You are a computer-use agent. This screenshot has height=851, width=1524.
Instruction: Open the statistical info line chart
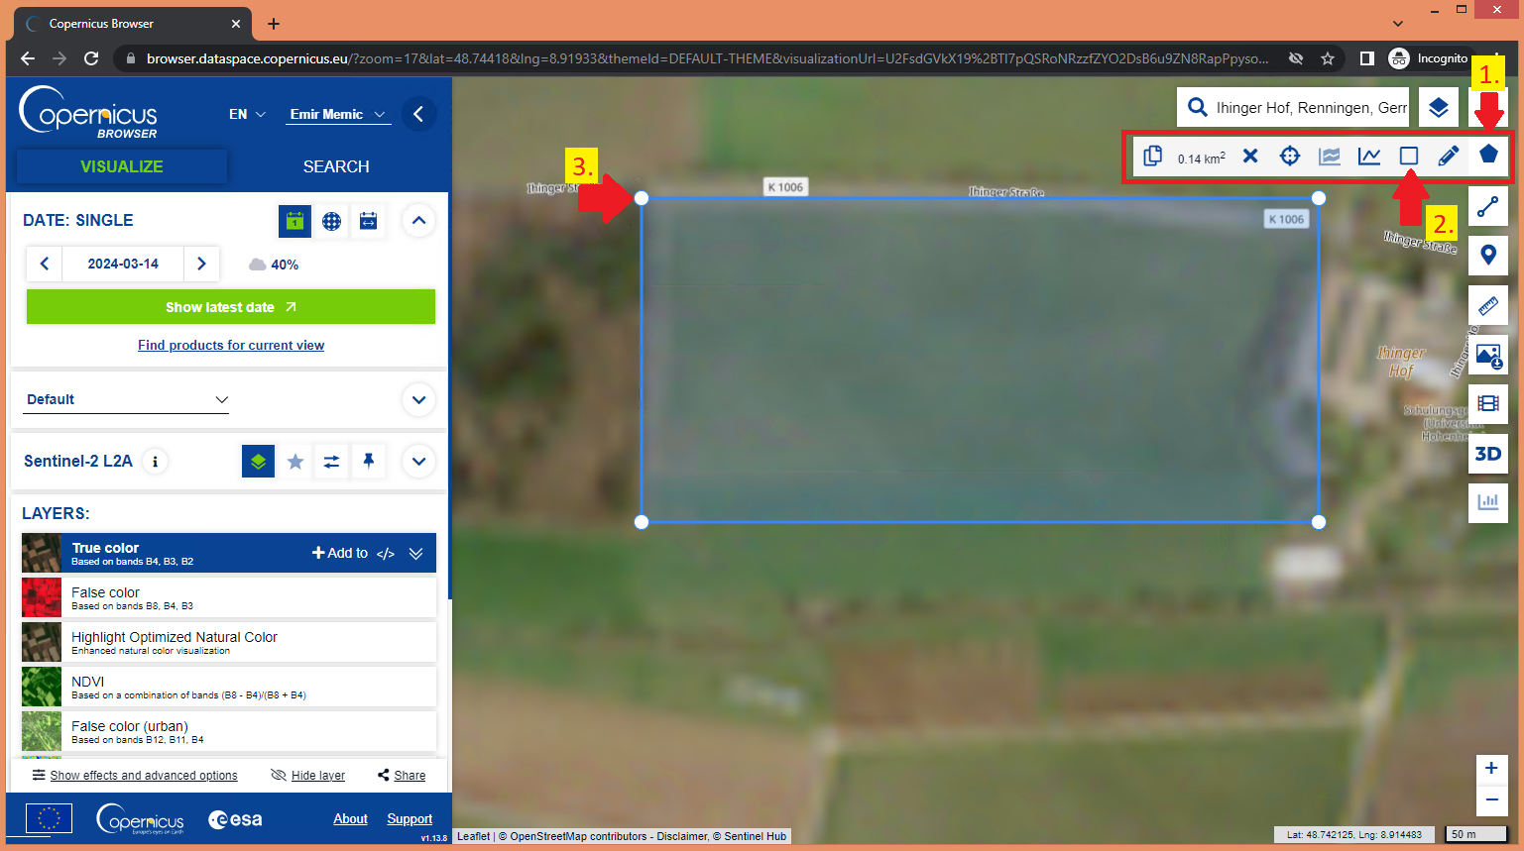1369,156
